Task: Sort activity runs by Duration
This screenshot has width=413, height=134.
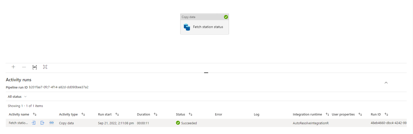Action: pos(156,114)
